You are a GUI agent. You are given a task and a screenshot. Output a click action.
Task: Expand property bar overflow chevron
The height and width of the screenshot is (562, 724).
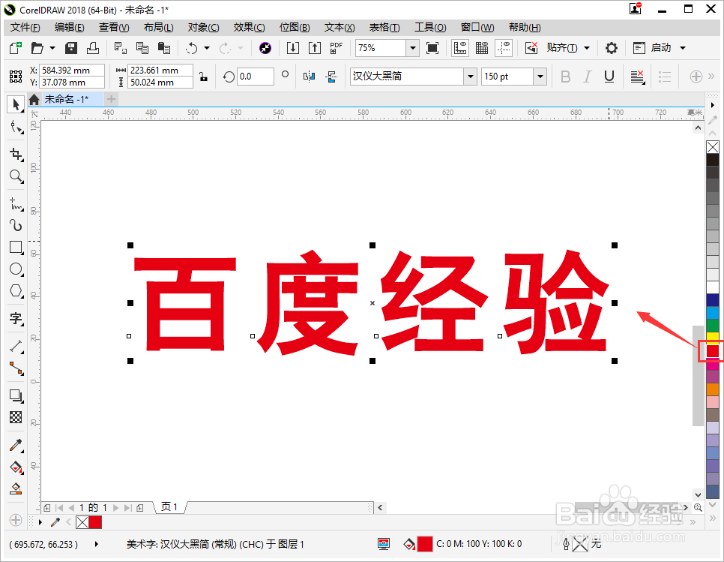(x=711, y=77)
